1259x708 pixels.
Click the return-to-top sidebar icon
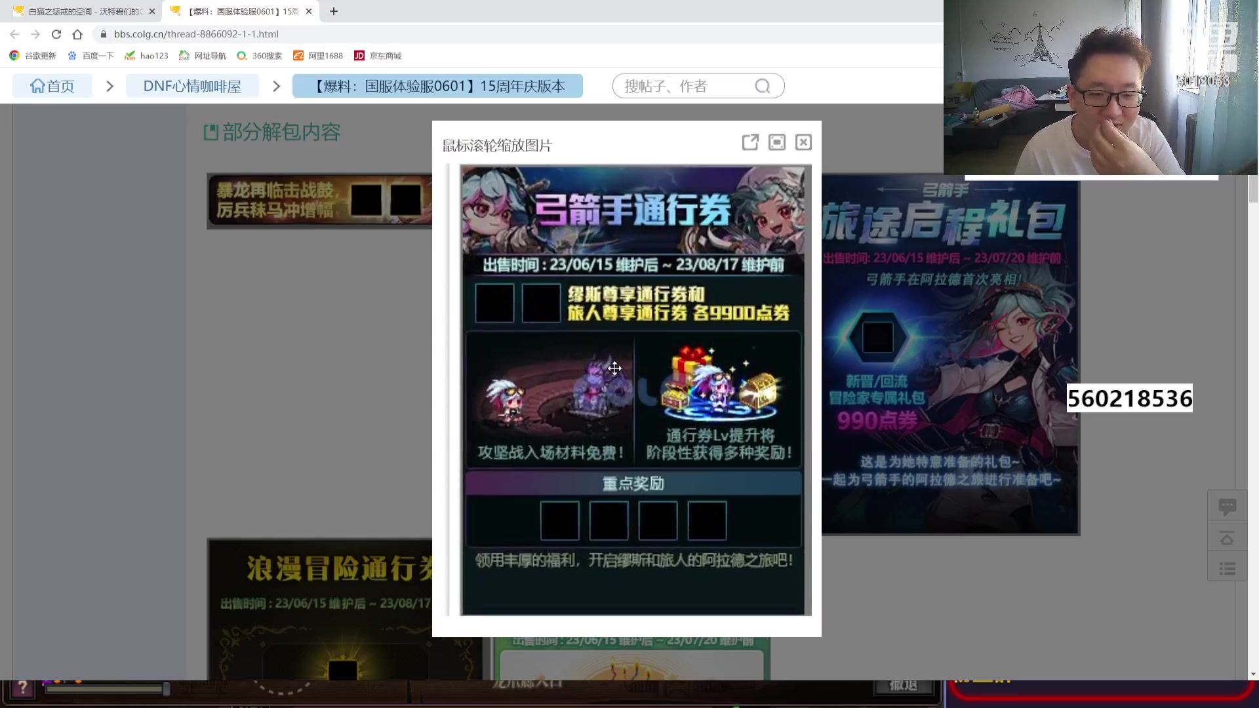[x=1227, y=538]
